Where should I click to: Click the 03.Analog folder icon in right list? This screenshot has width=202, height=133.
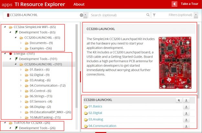pyautogui.click(x=86, y=120)
